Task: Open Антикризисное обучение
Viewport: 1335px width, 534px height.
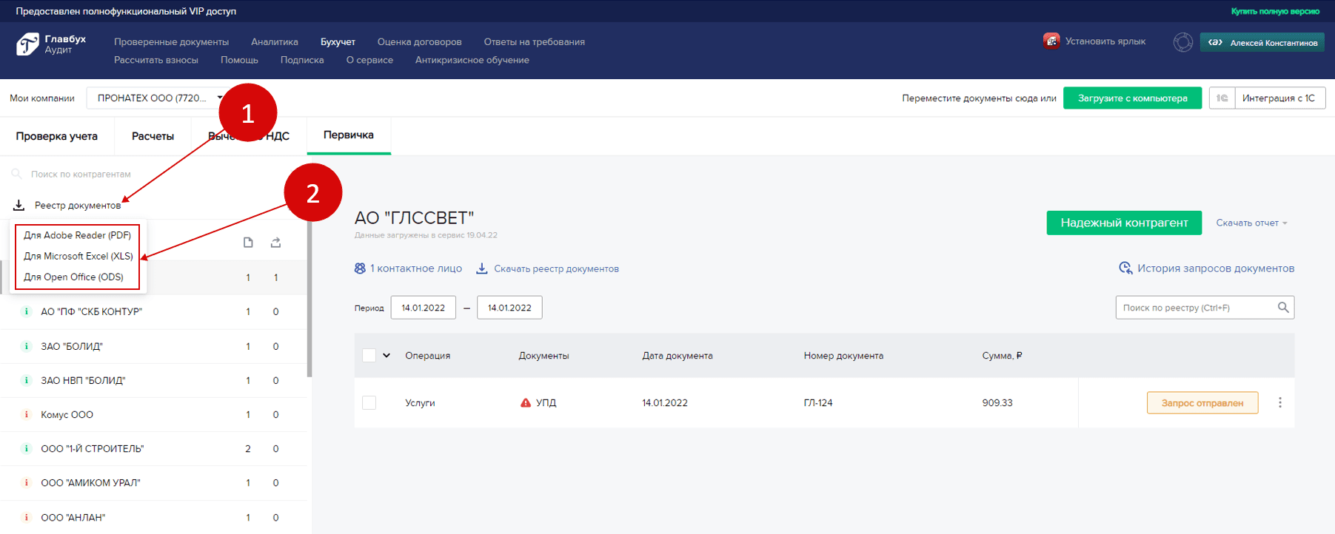Action: [472, 60]
